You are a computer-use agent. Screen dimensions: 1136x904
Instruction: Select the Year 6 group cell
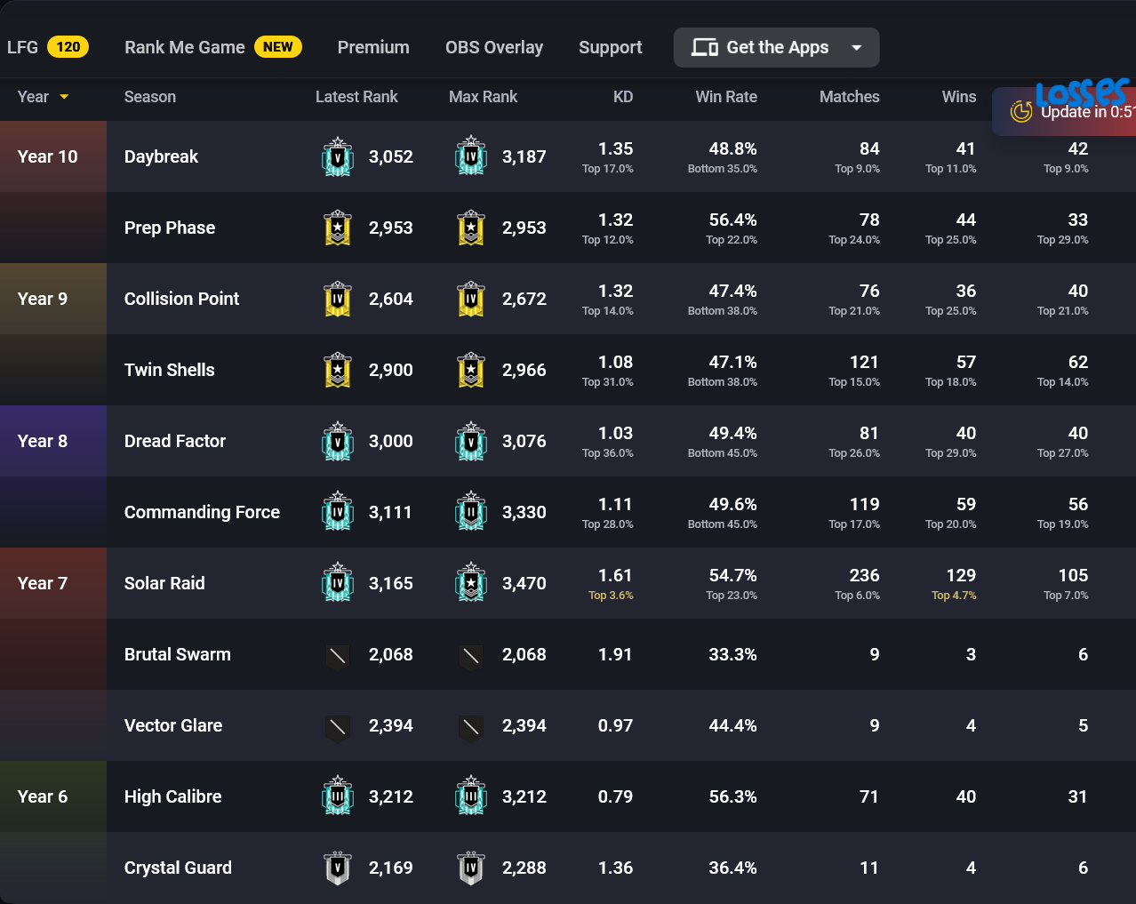(x=53, y=796)
